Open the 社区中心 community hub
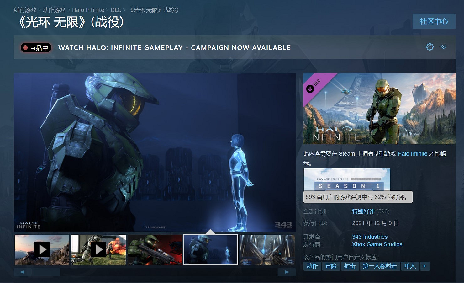The image size is (464, 283). (434, 21)
